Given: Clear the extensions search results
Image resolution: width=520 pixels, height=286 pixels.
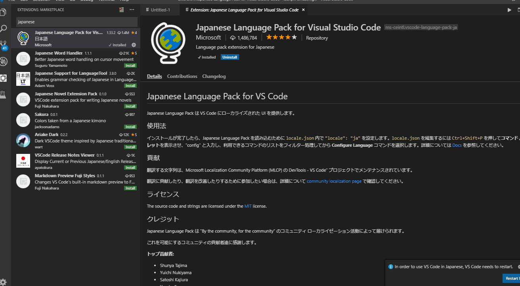Looking at the screenshot, I should pos(122,9).
